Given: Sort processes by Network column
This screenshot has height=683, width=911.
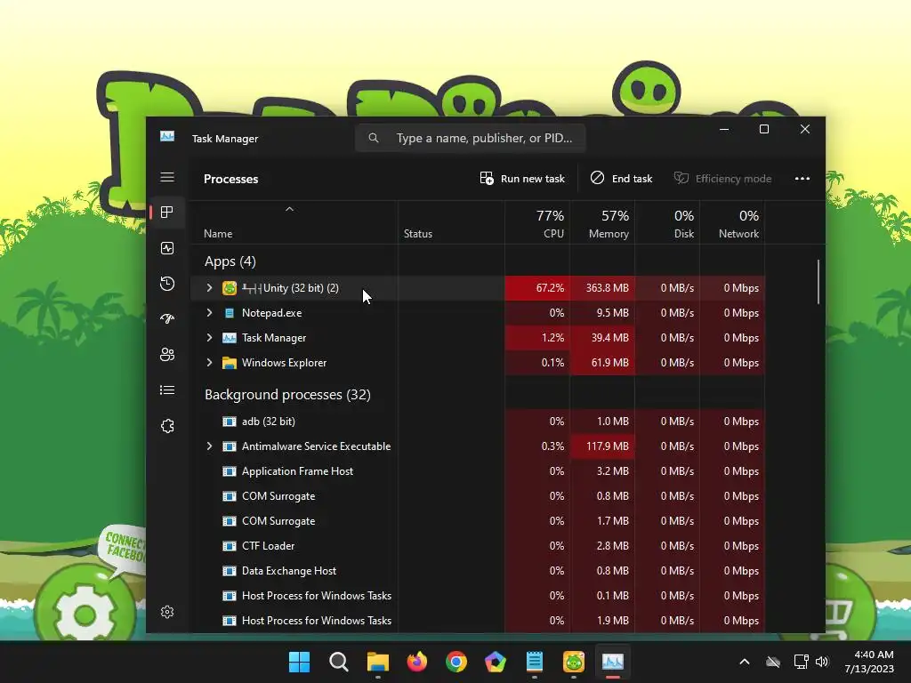Looking at the screenshot, I should point(733,223).
